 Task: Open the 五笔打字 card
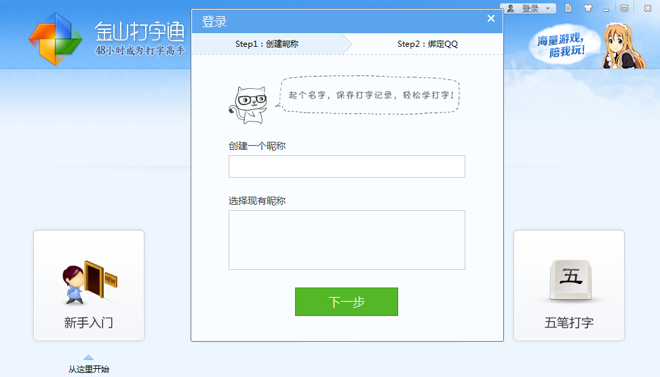coord(568,285)
